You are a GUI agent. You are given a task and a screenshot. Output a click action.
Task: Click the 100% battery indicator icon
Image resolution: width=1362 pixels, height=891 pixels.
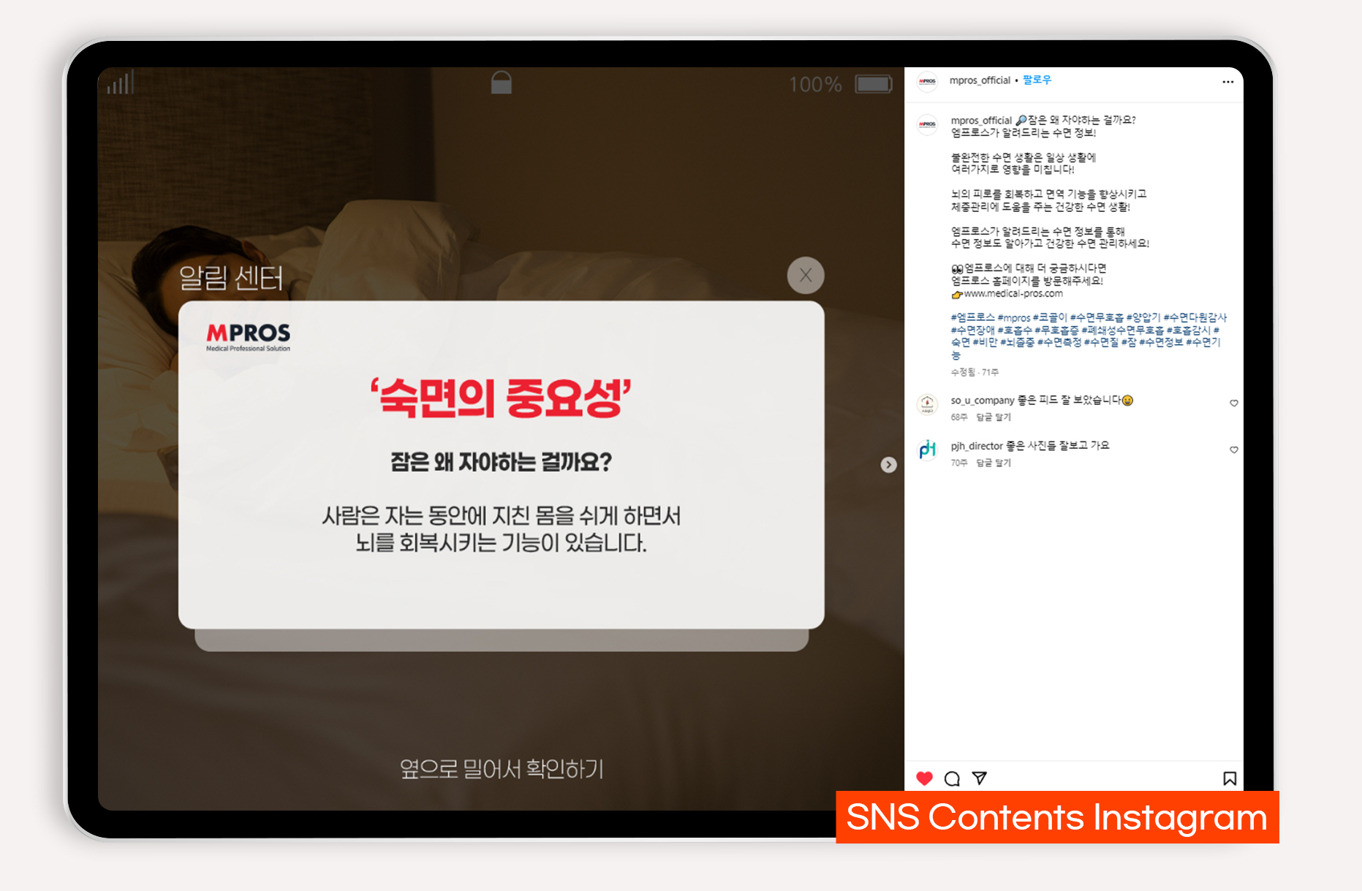[x=874, y=84]
